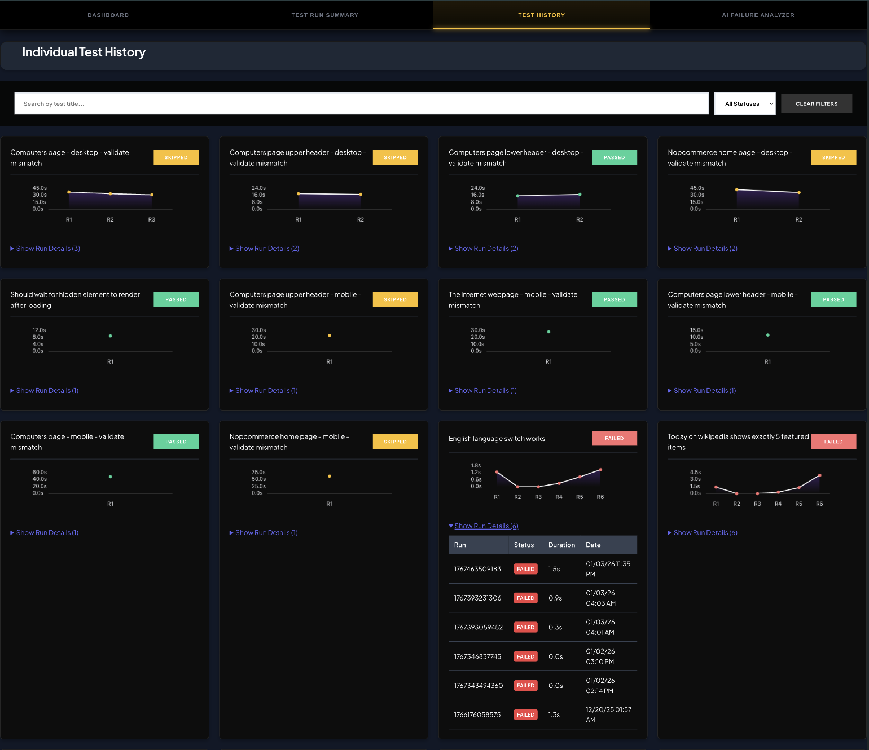This screenshot has width=869, height=750.
Task: Open the Dashboard tab
Action: 108,15
